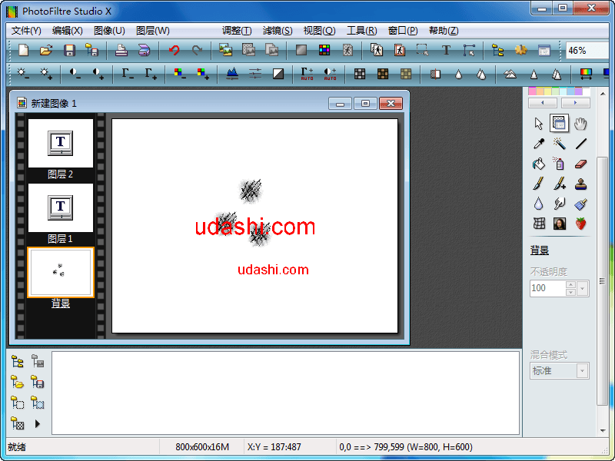This screenshot has width=615, height=461.
Task: Activate the Hand pan tool
Action: click(580, 123)
